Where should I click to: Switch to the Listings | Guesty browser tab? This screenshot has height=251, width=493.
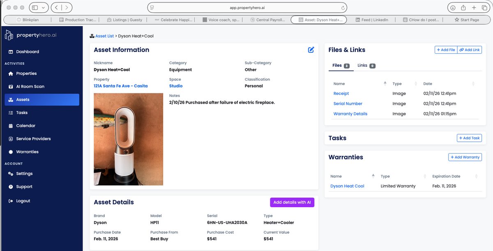pos(124,20)
